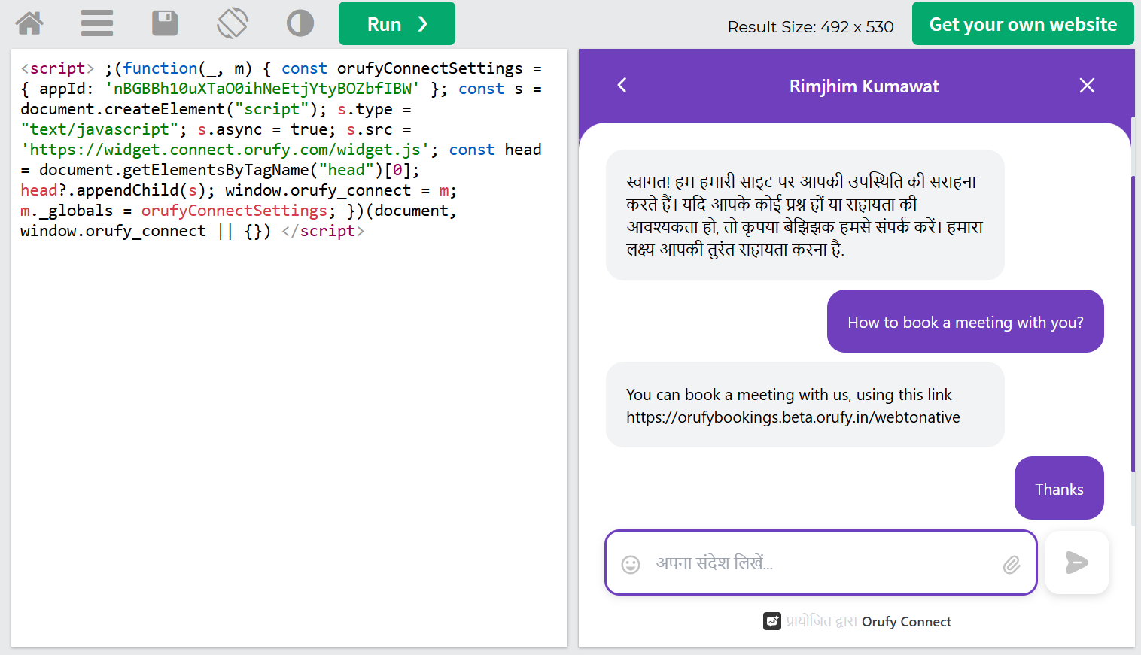
Task: Go back using the chat back chevron
Action: pos(622,86)
